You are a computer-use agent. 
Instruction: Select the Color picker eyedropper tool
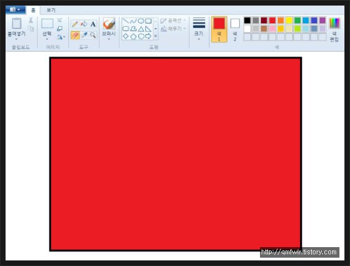pyautogui.click(x=84, y=35)
